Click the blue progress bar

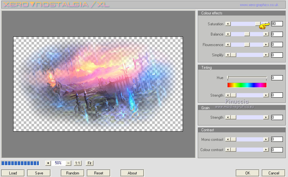20,163
